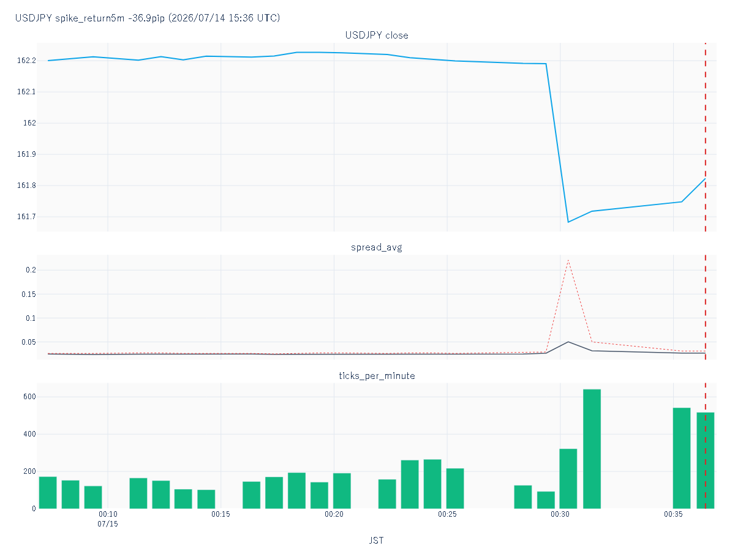The image size is (735, 551).
Task: Click the red dashed vertical marker in price chart
Action: pos(706,137)
